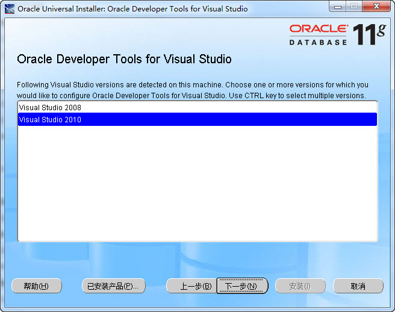Viewport: 395px width, 312px height.
Task: Click the disabled maximize window button
Action: (x=354, y=7)
